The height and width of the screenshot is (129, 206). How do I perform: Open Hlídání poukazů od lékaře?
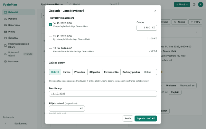click(x=19, y=45)
